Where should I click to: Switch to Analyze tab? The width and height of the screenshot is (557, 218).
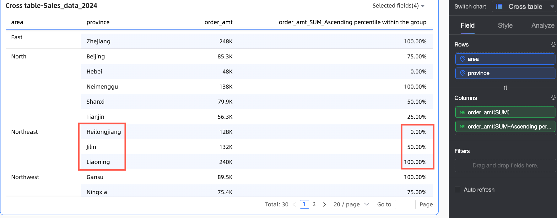(543, 25)
